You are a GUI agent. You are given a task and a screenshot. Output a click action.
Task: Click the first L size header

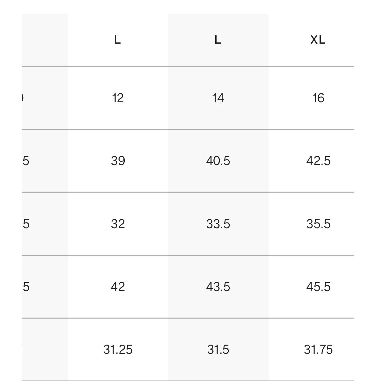click(x=117, y=40)
